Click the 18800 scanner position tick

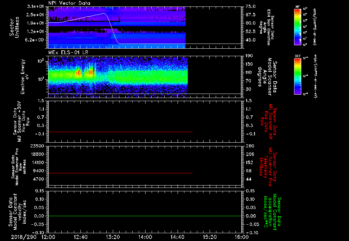(37, 154)
